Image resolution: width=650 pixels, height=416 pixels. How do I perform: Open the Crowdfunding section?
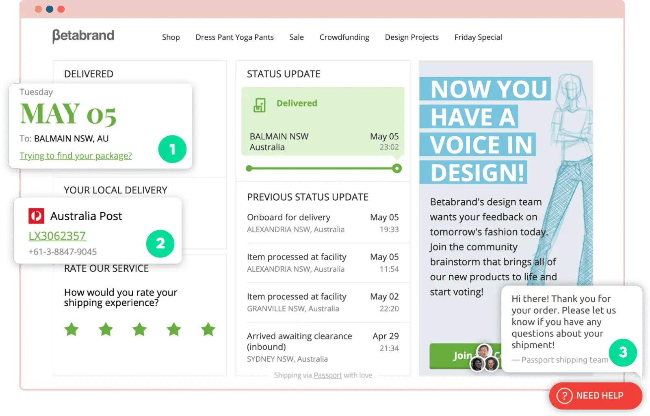click(344, 37)
